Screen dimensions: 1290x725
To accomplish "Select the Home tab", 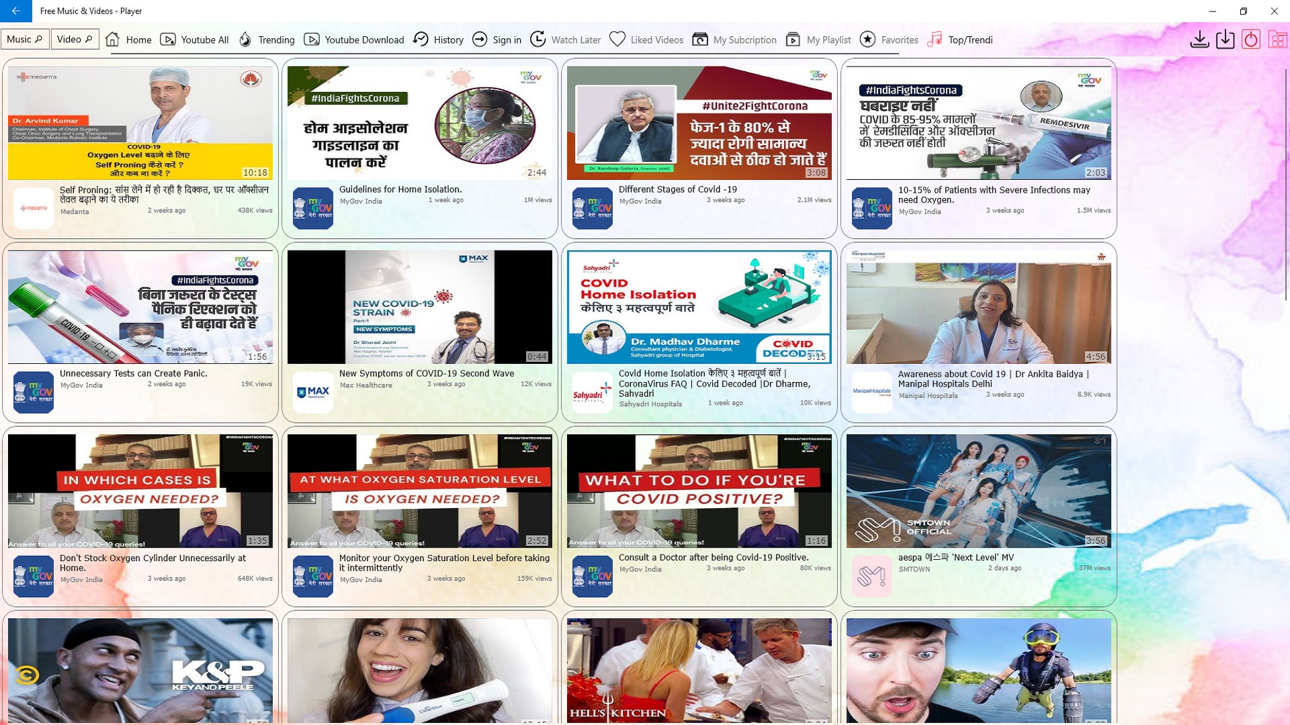I will tap(128, 39).
